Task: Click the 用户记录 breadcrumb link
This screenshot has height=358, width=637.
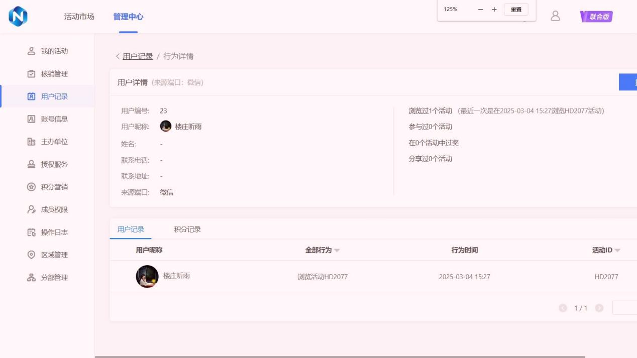Action: [138, 56]
